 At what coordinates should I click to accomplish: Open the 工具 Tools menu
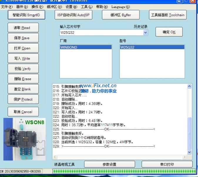[86, 7]
